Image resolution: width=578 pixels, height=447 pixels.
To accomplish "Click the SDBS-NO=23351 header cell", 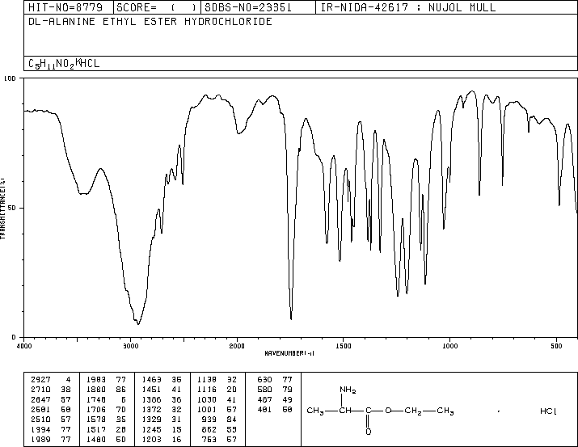I will tap(247, 8).
